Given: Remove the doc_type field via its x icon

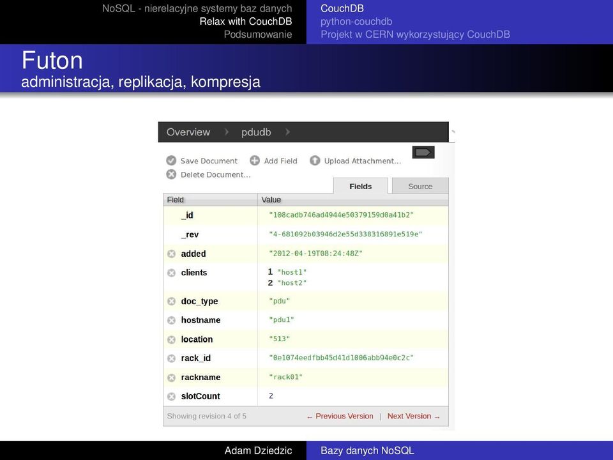Looking at the screenshot, I should (x=172, y=301).
